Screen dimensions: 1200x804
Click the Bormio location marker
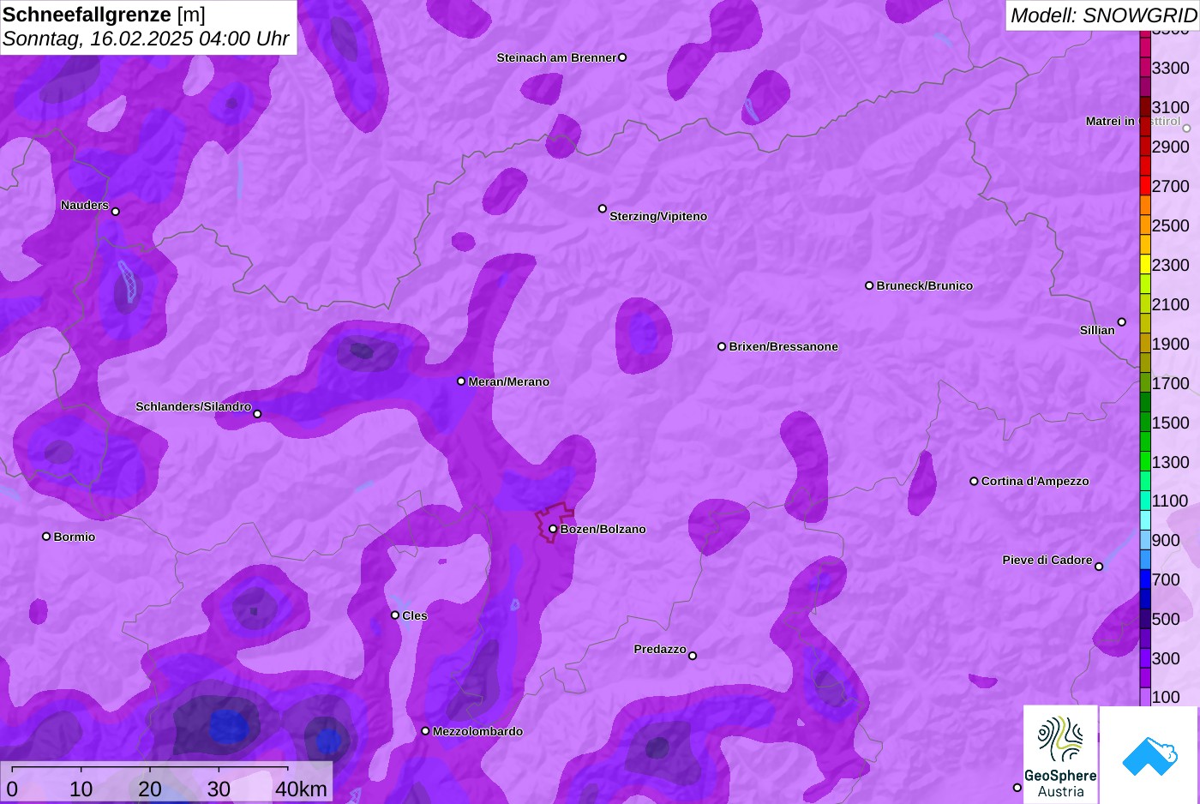pyautogui.click(x=46, y=537)
